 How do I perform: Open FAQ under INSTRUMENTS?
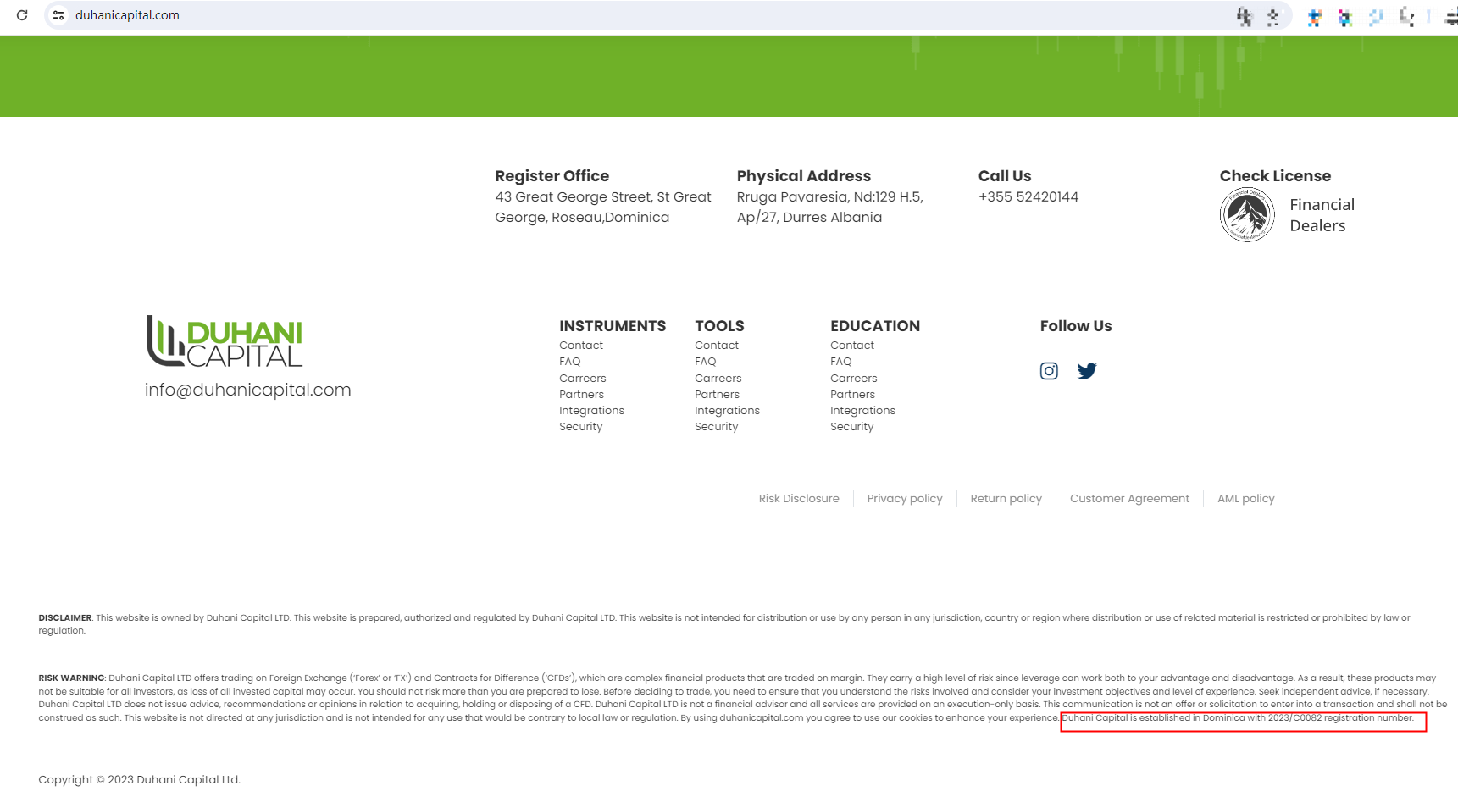570,362
